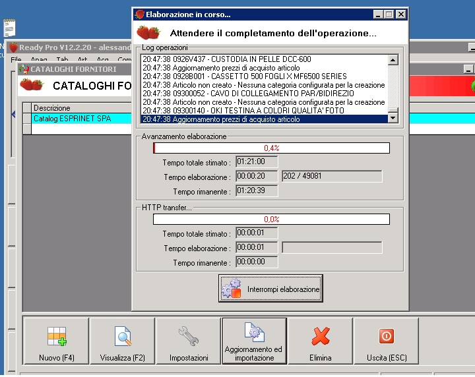Click Aggiornamento ed importazione button
Screen dimensions: 475x377
tap(255, 341)
